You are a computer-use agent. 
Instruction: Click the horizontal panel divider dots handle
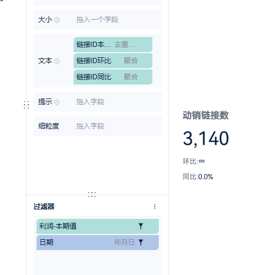(x=92, y=195)
